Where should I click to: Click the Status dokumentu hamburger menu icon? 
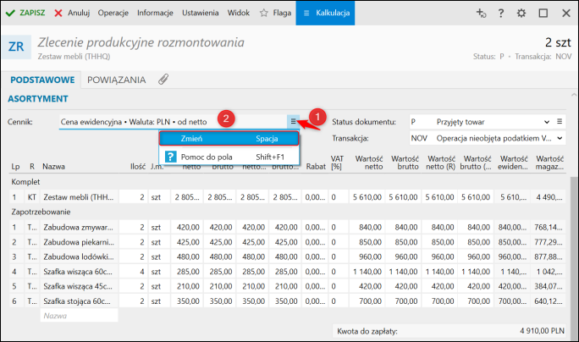coord(560,122)
